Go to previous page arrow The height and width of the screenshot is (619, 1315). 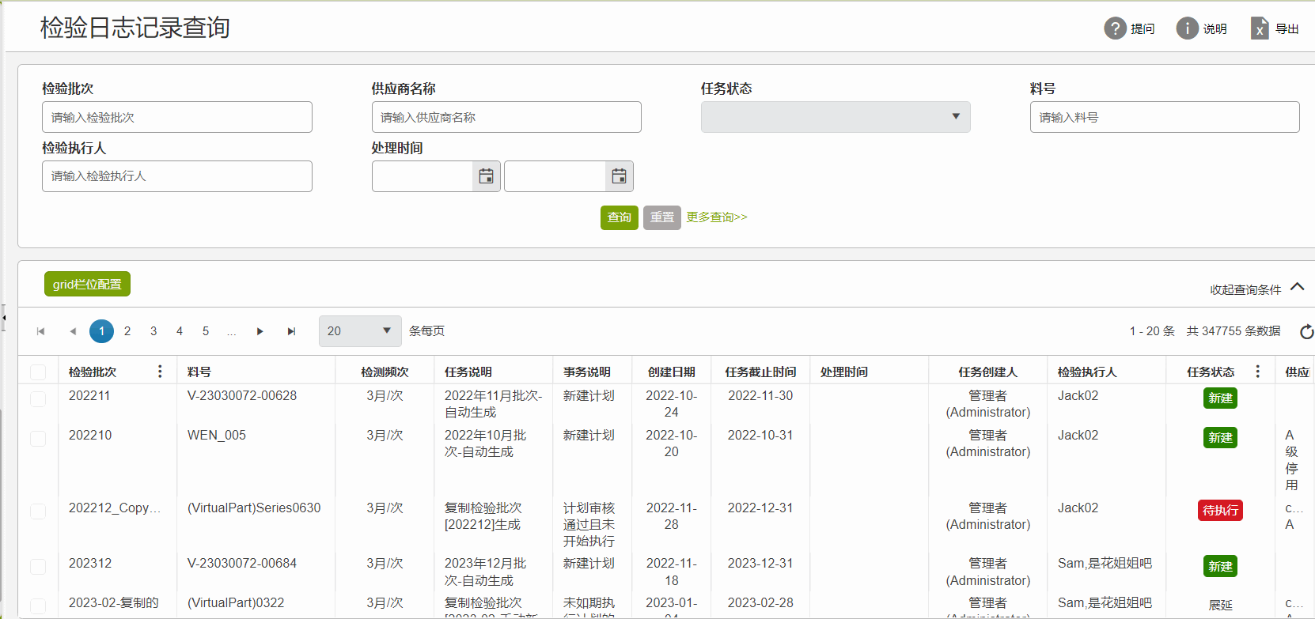tap(73, 331)
